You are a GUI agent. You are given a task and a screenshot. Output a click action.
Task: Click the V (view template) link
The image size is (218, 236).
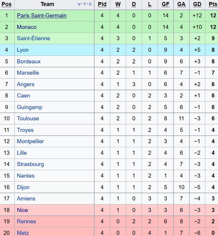coord(79,4)
